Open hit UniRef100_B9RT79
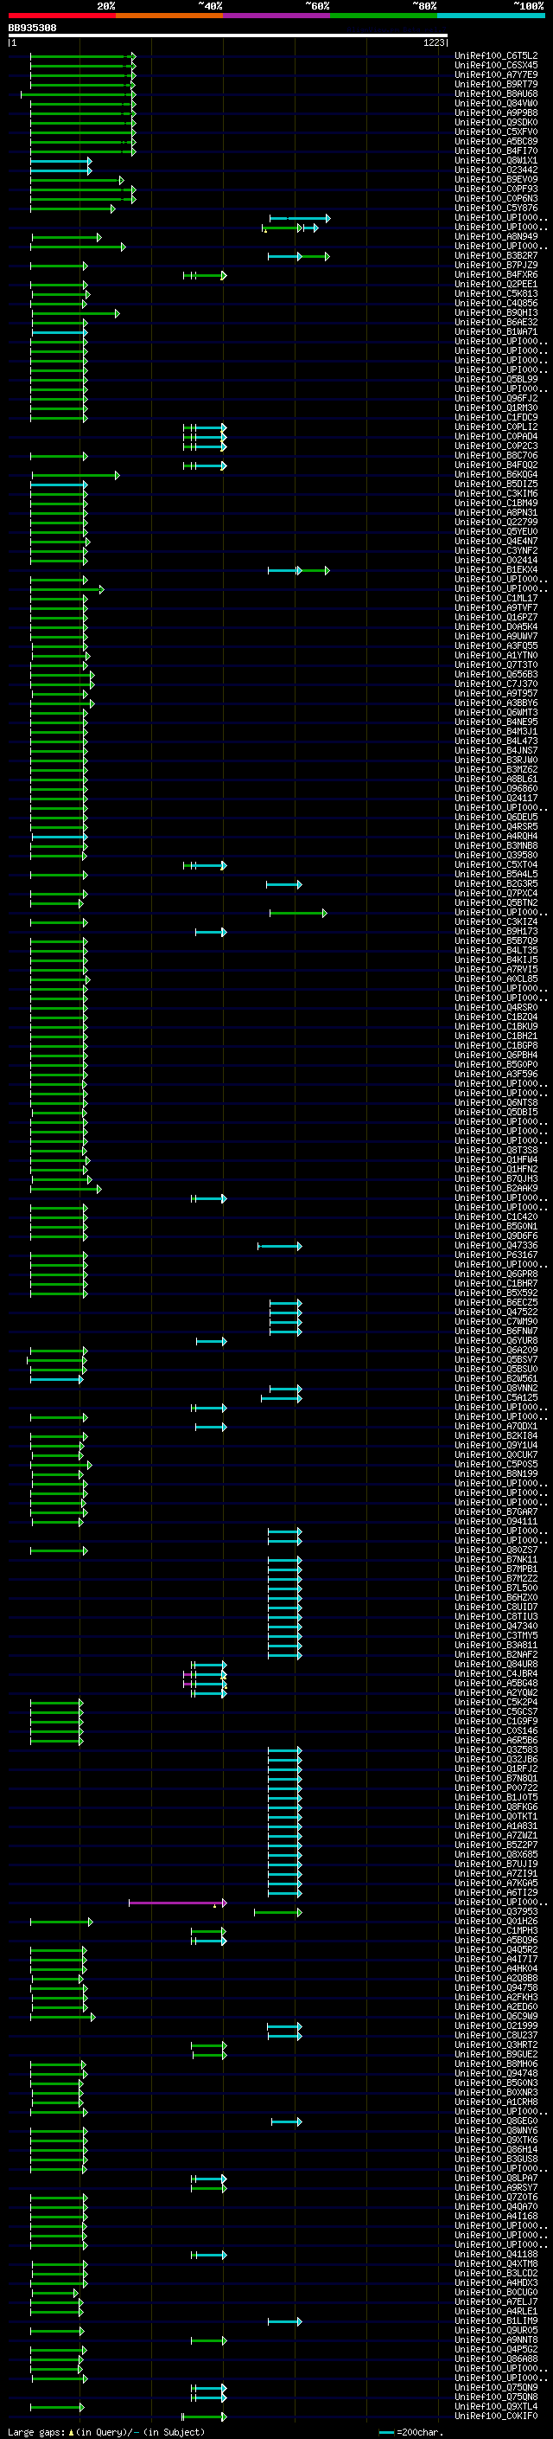The height and width of the screenshot is (2439, 553). (x=496, y=84)
